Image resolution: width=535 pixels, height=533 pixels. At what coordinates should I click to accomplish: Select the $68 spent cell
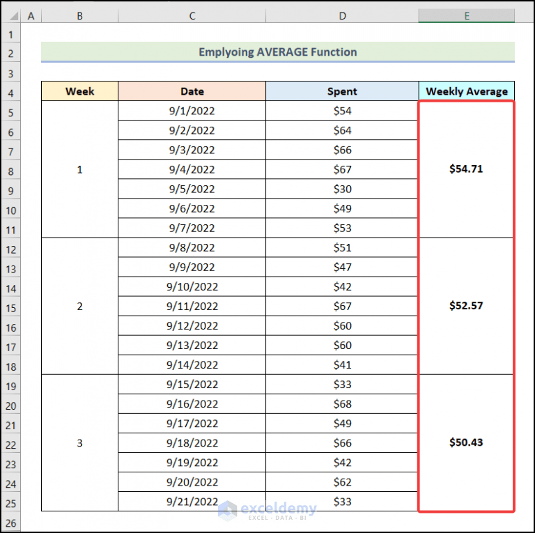click(342, 403)
